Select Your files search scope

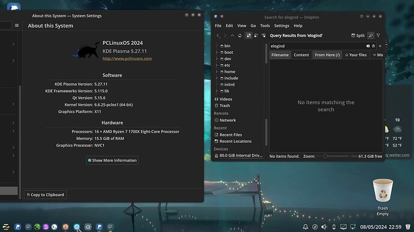[356, 55]
